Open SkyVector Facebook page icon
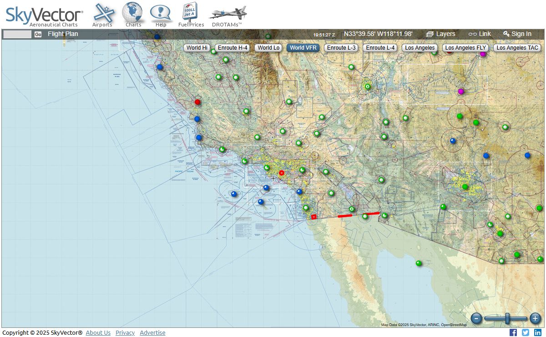The image size is (546, 337). point(513,332)
